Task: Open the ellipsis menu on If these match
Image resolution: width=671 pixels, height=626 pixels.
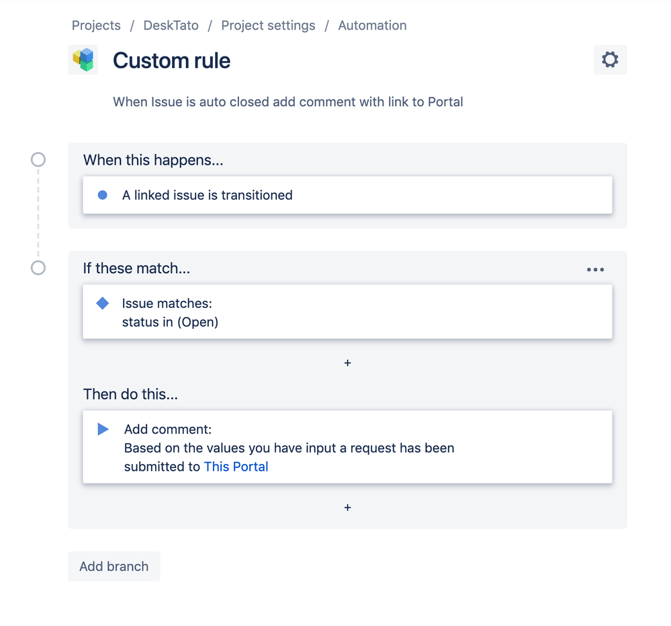Action: (x=595, y=269)
